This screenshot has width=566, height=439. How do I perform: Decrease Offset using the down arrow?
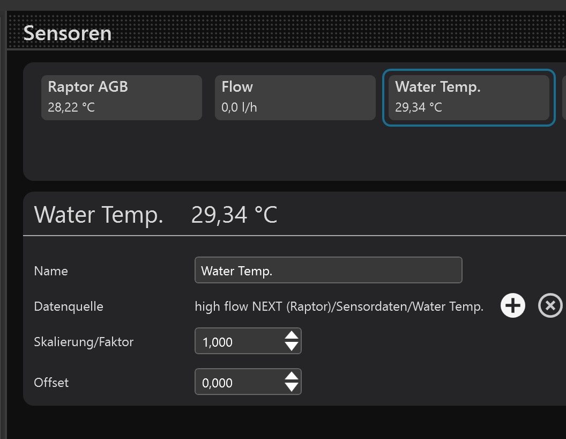(292, 387)
